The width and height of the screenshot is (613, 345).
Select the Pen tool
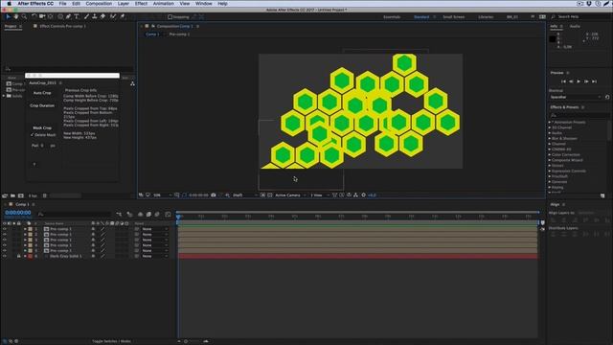click(68, 17)
